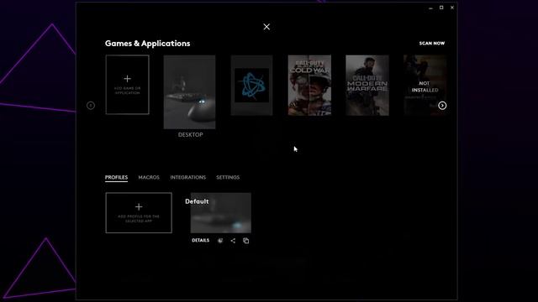Go to next games with right arrow

[x=442, y=106]
